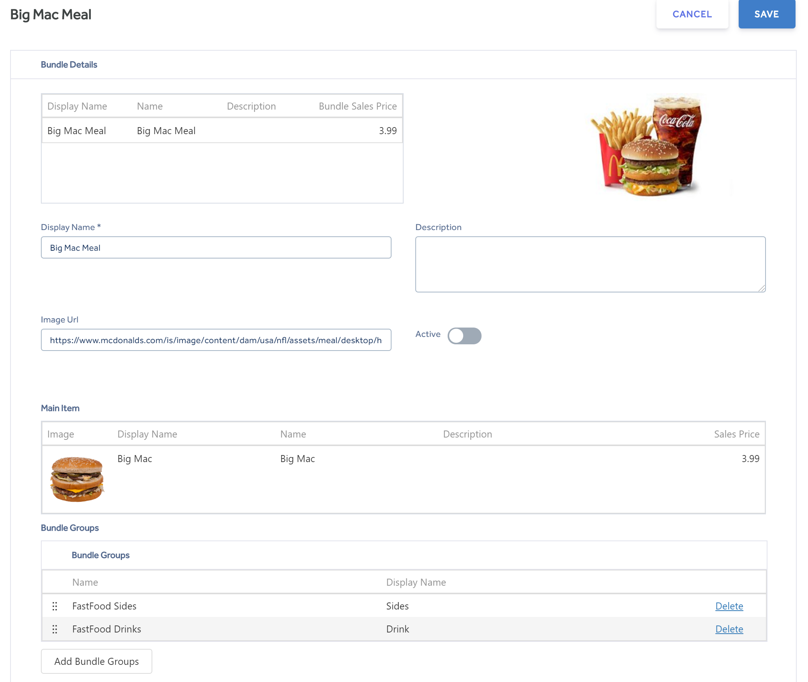The width and height of the screenshot is (808, 682).
Task: Click the Bundle Details section header
Action: point(69,65)
